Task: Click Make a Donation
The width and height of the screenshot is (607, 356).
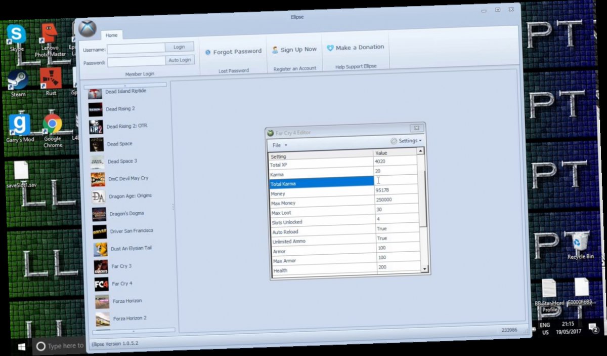Action: (x=355, y=47)
